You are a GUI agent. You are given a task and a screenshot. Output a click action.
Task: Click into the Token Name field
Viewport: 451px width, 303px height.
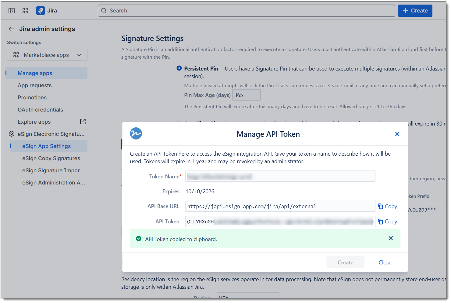click(x=280, y=176)
